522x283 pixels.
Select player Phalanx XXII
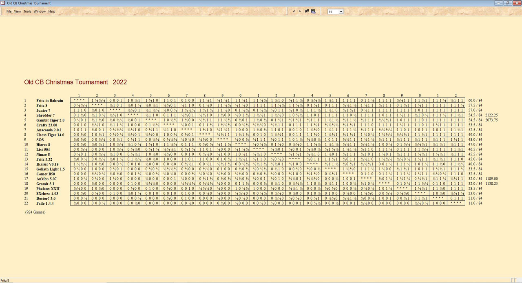(x=48, y=189)
